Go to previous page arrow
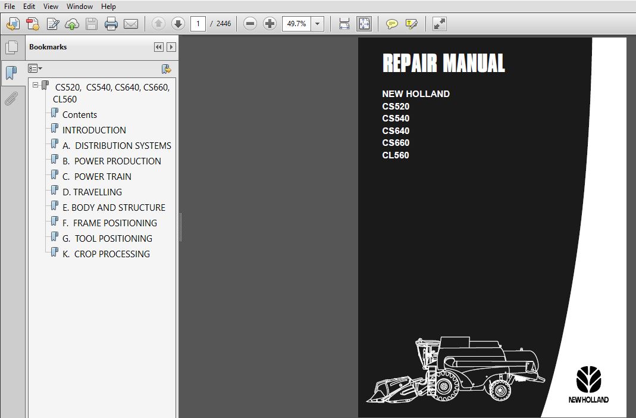 pyautogui.click(x=159, y=24)
